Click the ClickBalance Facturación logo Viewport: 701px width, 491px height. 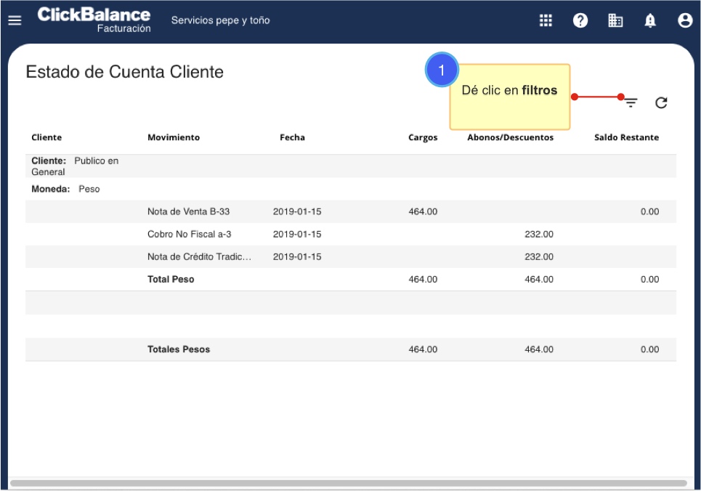(94, 20)
